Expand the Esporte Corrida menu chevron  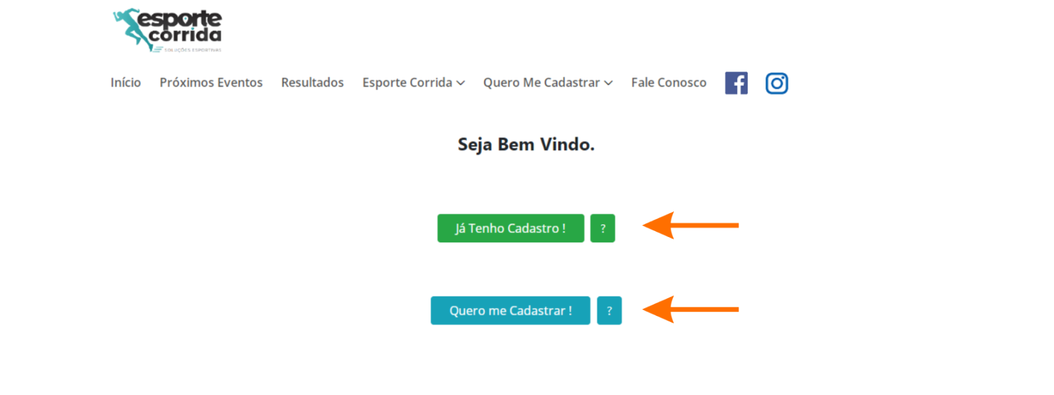[461, 83]
